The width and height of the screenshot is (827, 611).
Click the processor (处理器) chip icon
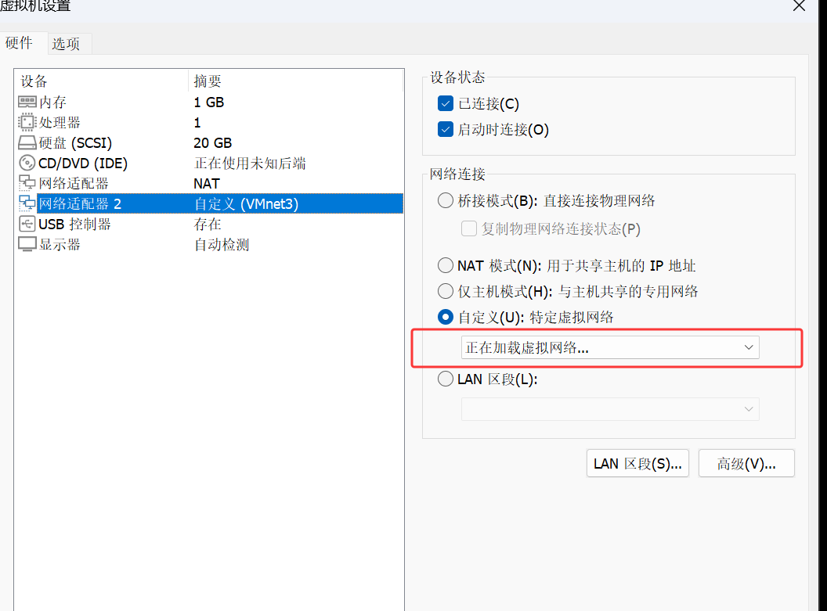27,123
